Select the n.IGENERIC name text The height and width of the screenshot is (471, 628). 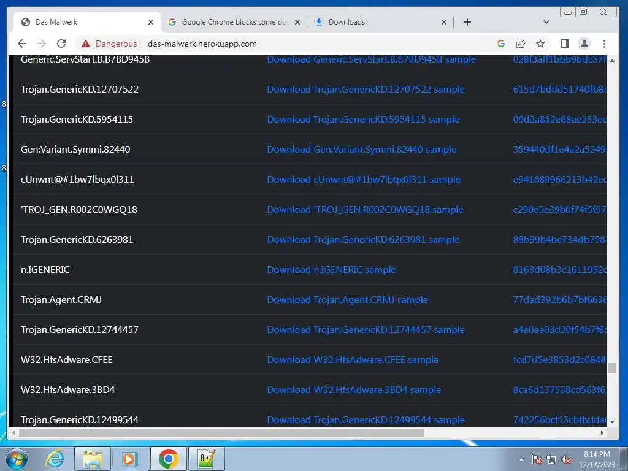click(45, 270)
